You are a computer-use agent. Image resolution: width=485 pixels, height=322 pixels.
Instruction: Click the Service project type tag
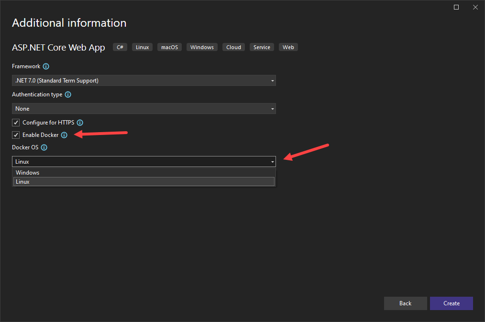point(262,47)
